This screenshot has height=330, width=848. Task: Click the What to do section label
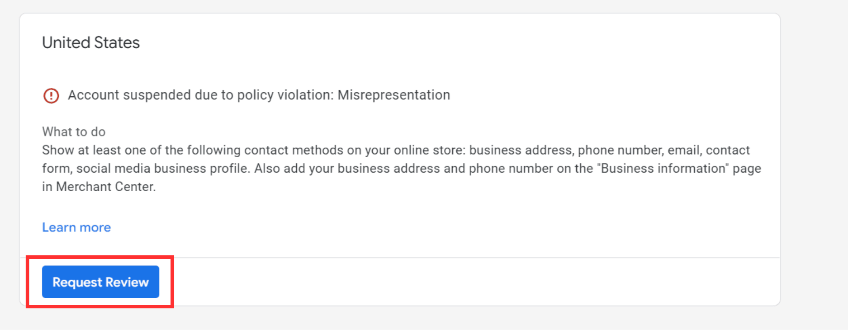tap(73, 132)
